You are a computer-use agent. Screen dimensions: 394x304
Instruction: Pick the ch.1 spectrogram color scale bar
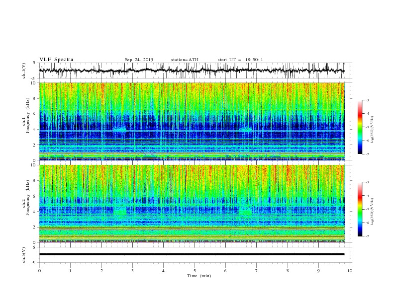click(360, 127)
